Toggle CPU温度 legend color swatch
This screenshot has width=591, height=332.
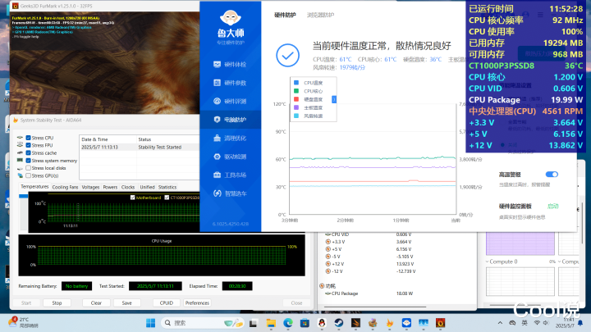[296, 83]
